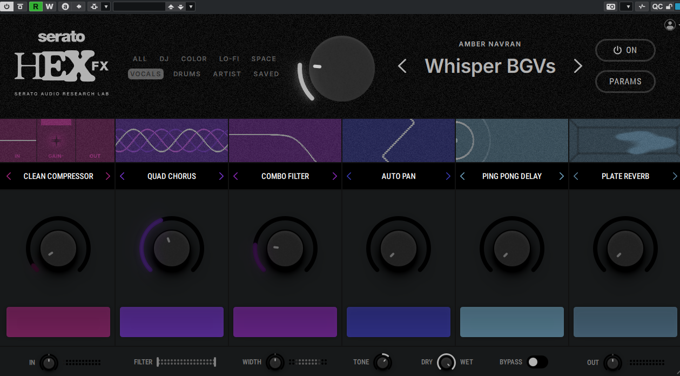Viewport: 680px width, 376px height.
Task: Go to next preset with right chevron
Action: [x=578, y=66]
